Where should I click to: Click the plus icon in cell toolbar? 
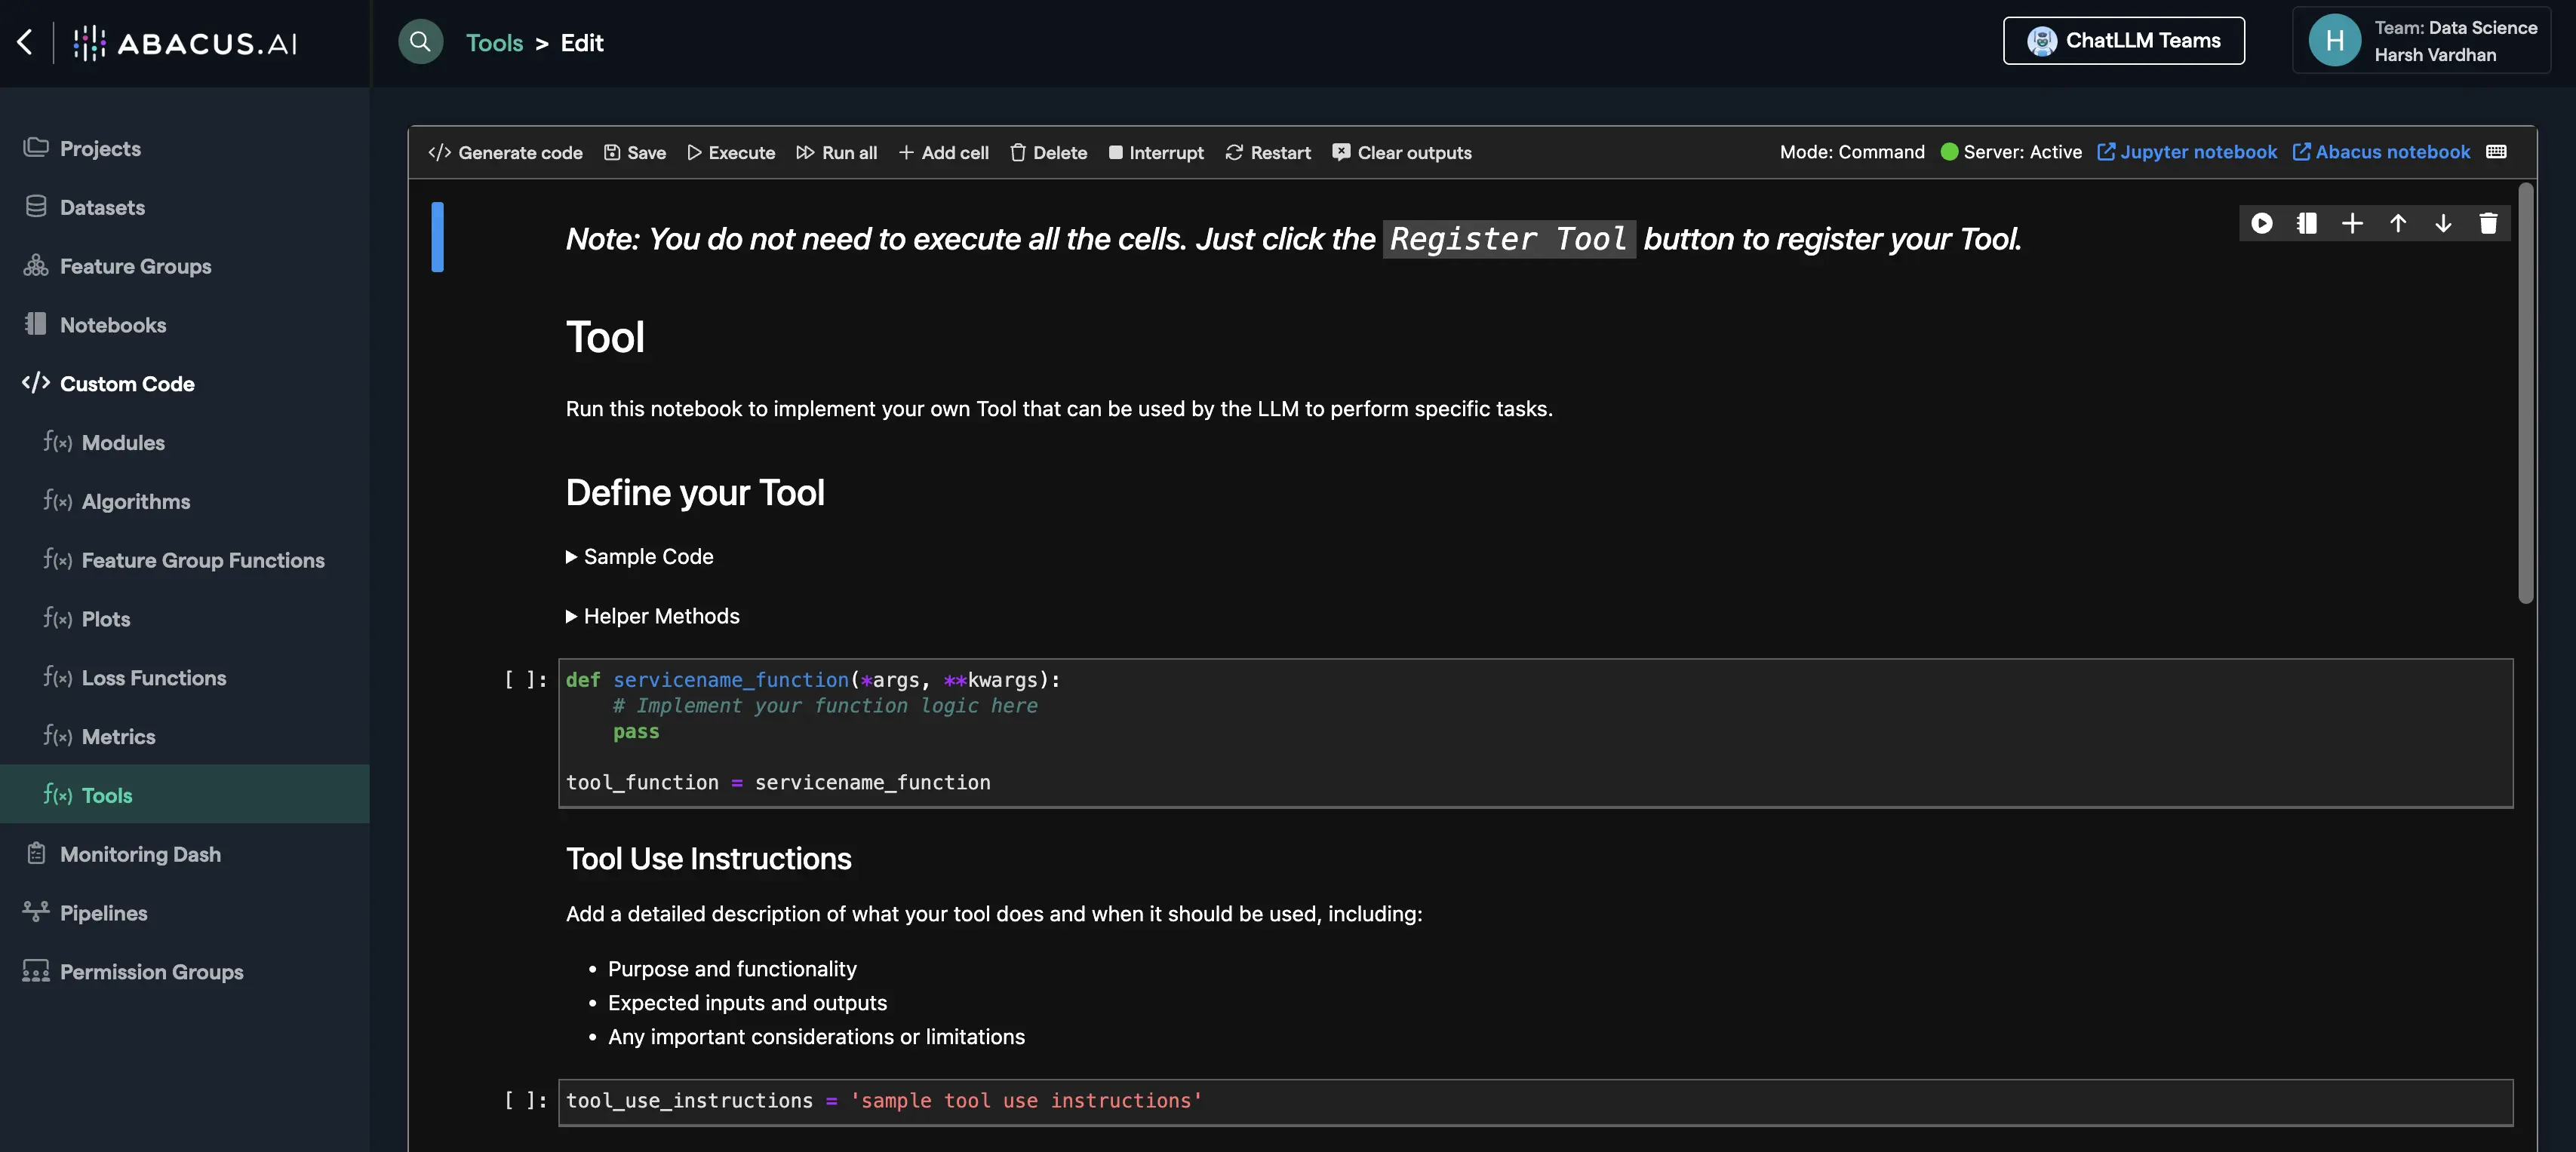(x=2352, y=223)
